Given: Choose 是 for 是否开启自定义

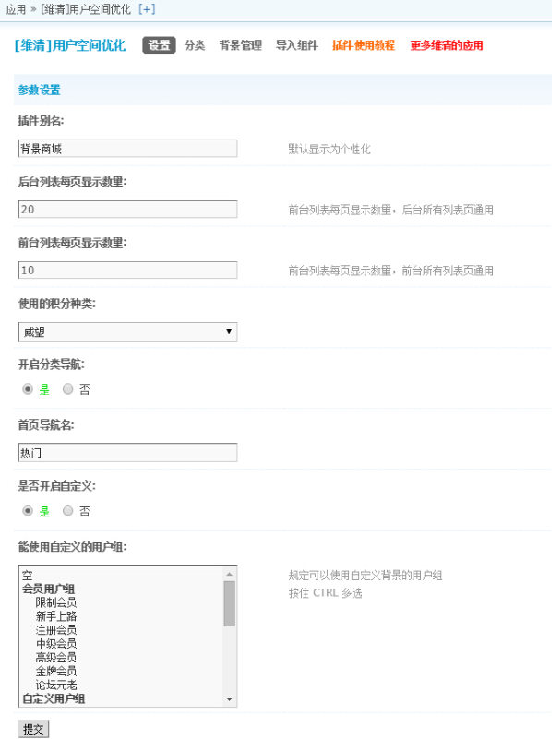Looking at the screenshot, I should (28, 511).
